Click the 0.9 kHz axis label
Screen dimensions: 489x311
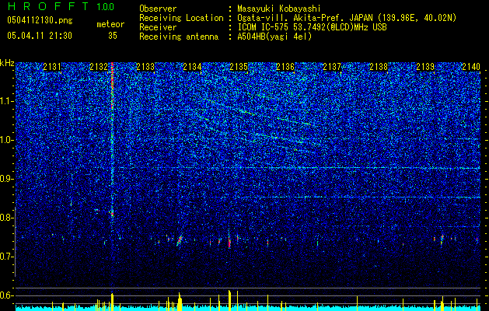pos(7,179)
